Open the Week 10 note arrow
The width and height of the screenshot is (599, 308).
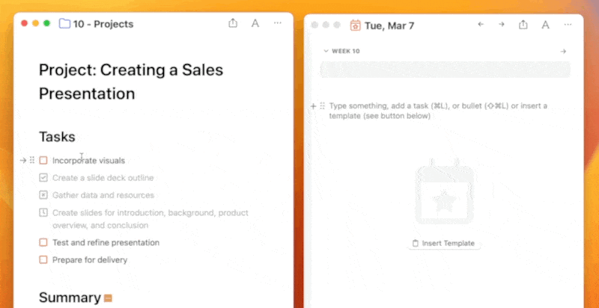tap(563, 51)
